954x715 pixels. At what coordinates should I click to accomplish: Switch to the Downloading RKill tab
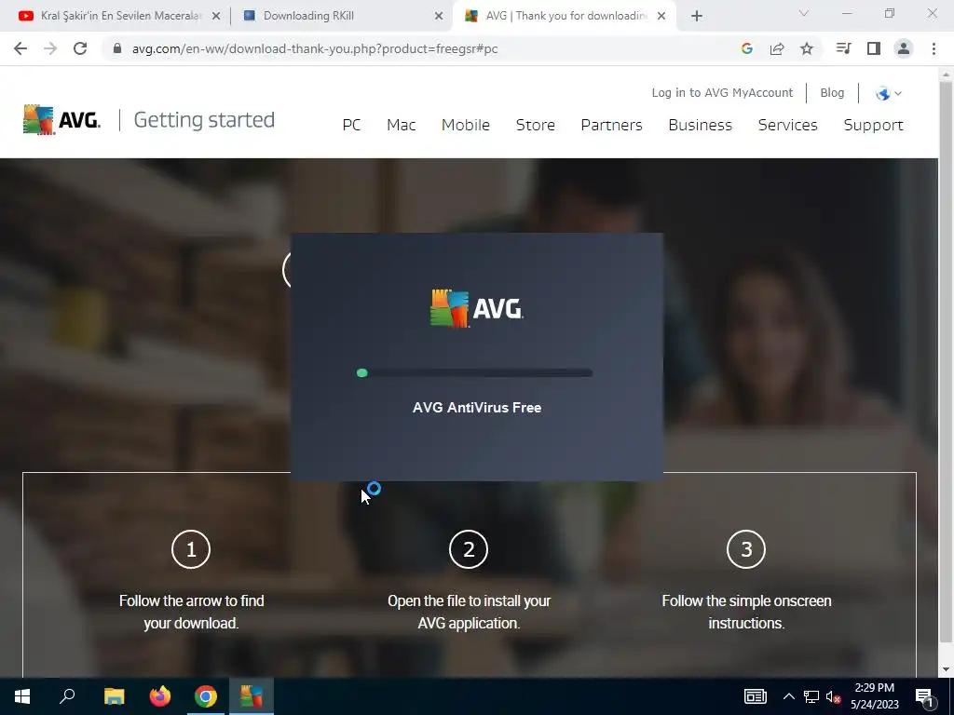[341, 16]
